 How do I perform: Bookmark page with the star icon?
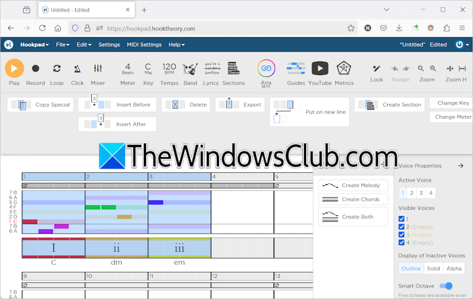point(351,28)
